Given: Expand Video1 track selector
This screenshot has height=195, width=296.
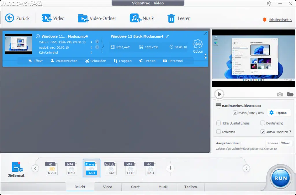Looking at the screenshot, I should click(92, 42).
